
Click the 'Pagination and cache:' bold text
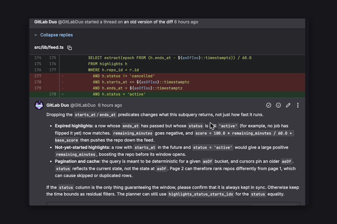tap(78, 161)
